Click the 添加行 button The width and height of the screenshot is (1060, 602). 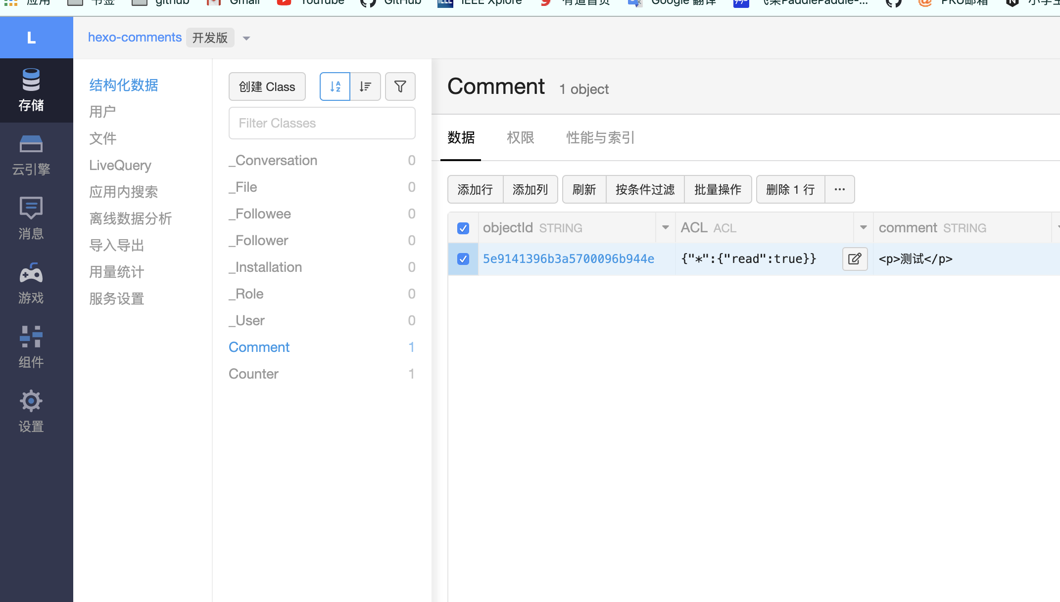(475, 189)
